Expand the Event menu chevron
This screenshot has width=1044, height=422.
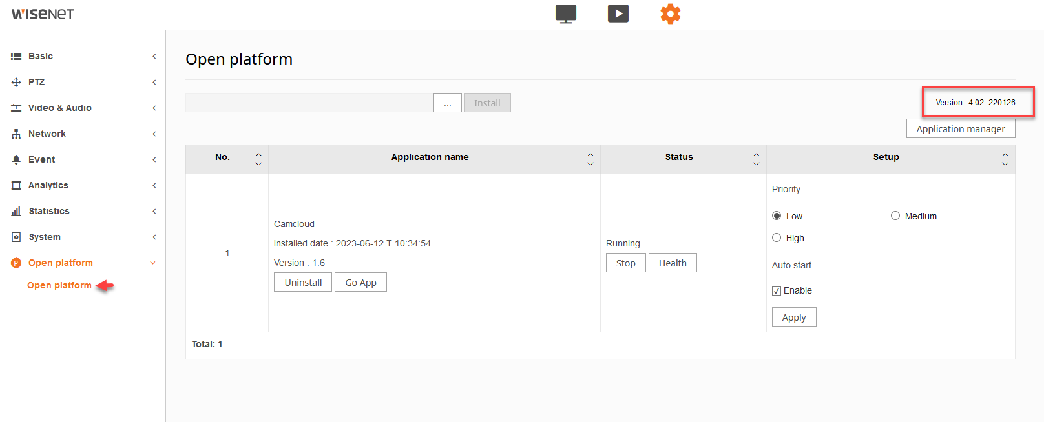click(154, 160)
